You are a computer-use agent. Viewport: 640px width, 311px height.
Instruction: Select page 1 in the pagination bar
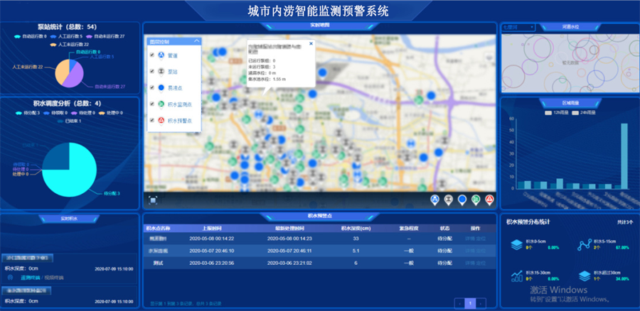pos(470,303)
